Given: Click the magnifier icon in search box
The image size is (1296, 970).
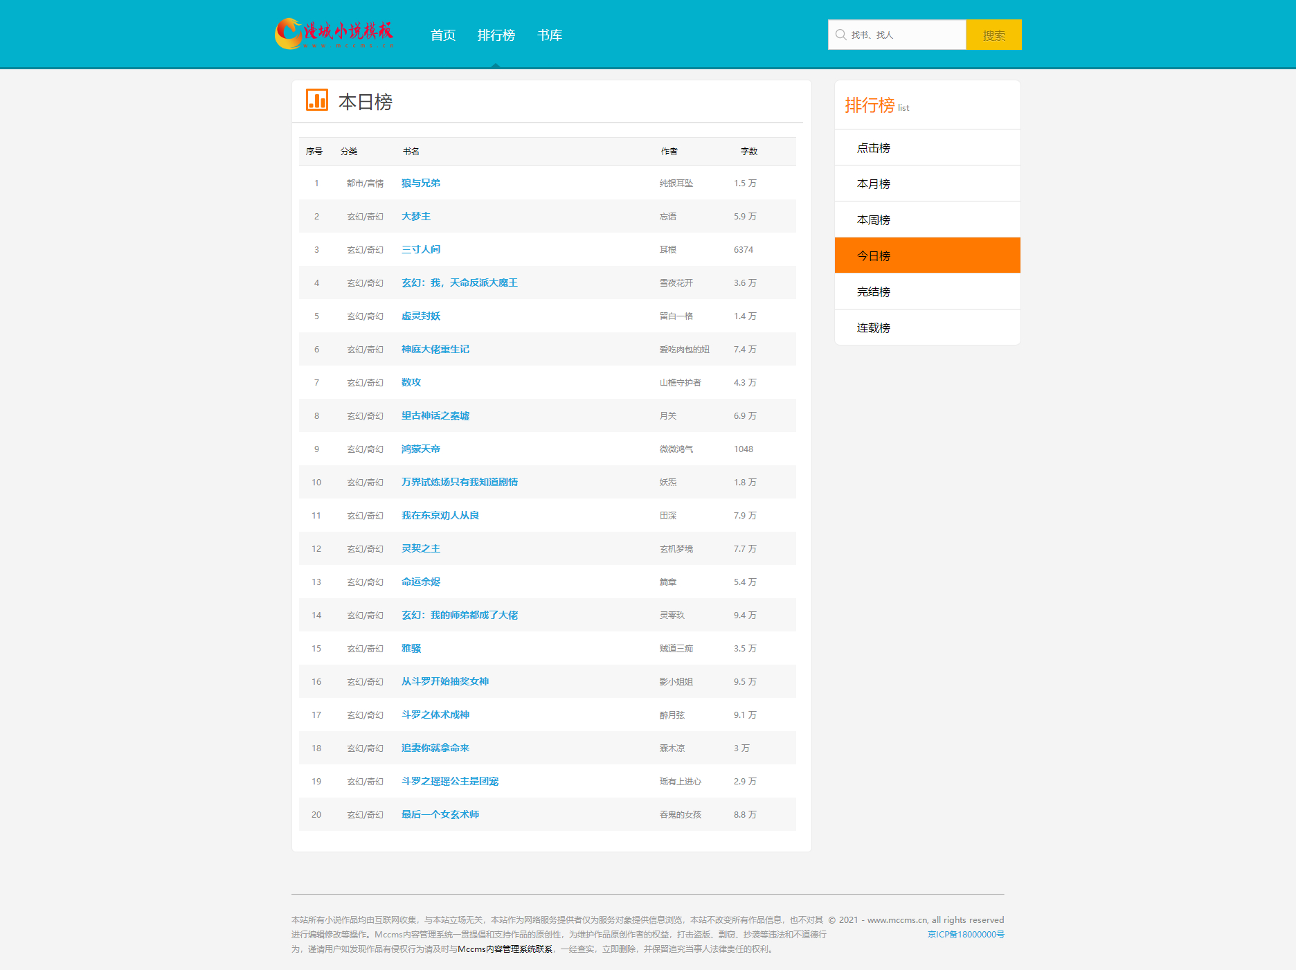Looking at the screenshot, I should click(840, 35).
